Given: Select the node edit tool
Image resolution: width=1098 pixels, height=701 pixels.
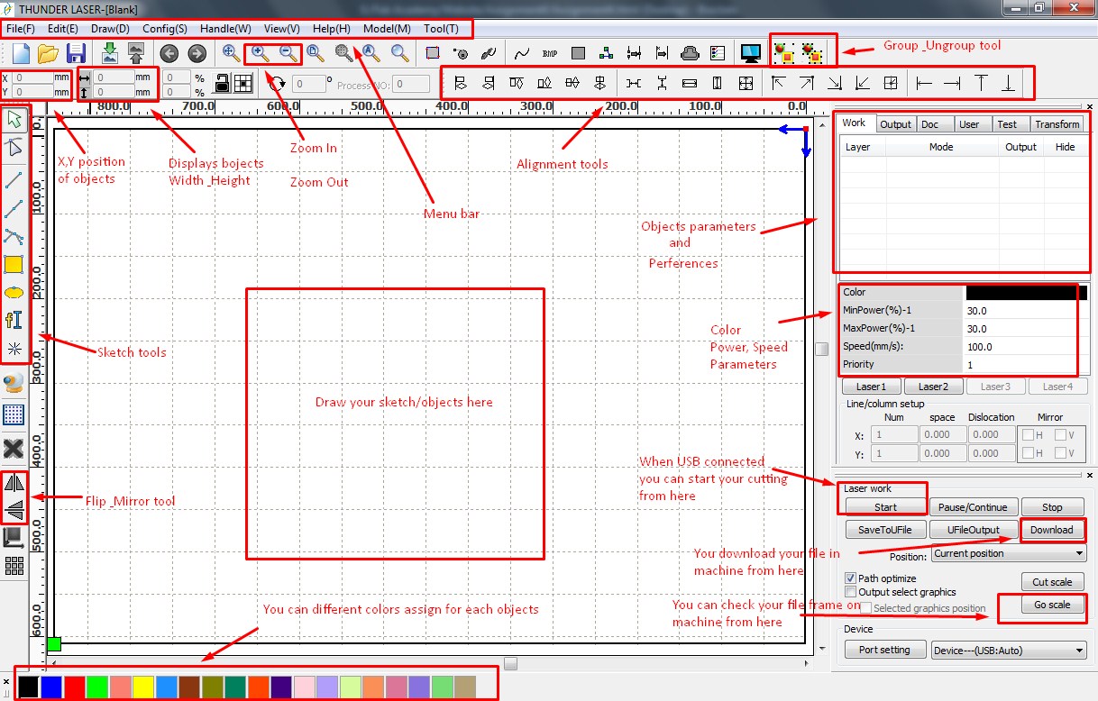Looking at the screenshot, I should click(14, 148).
